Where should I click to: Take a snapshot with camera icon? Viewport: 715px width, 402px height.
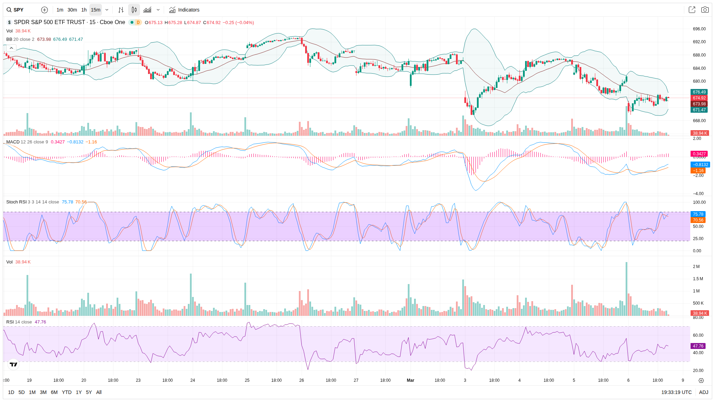[x=705, y=10]
